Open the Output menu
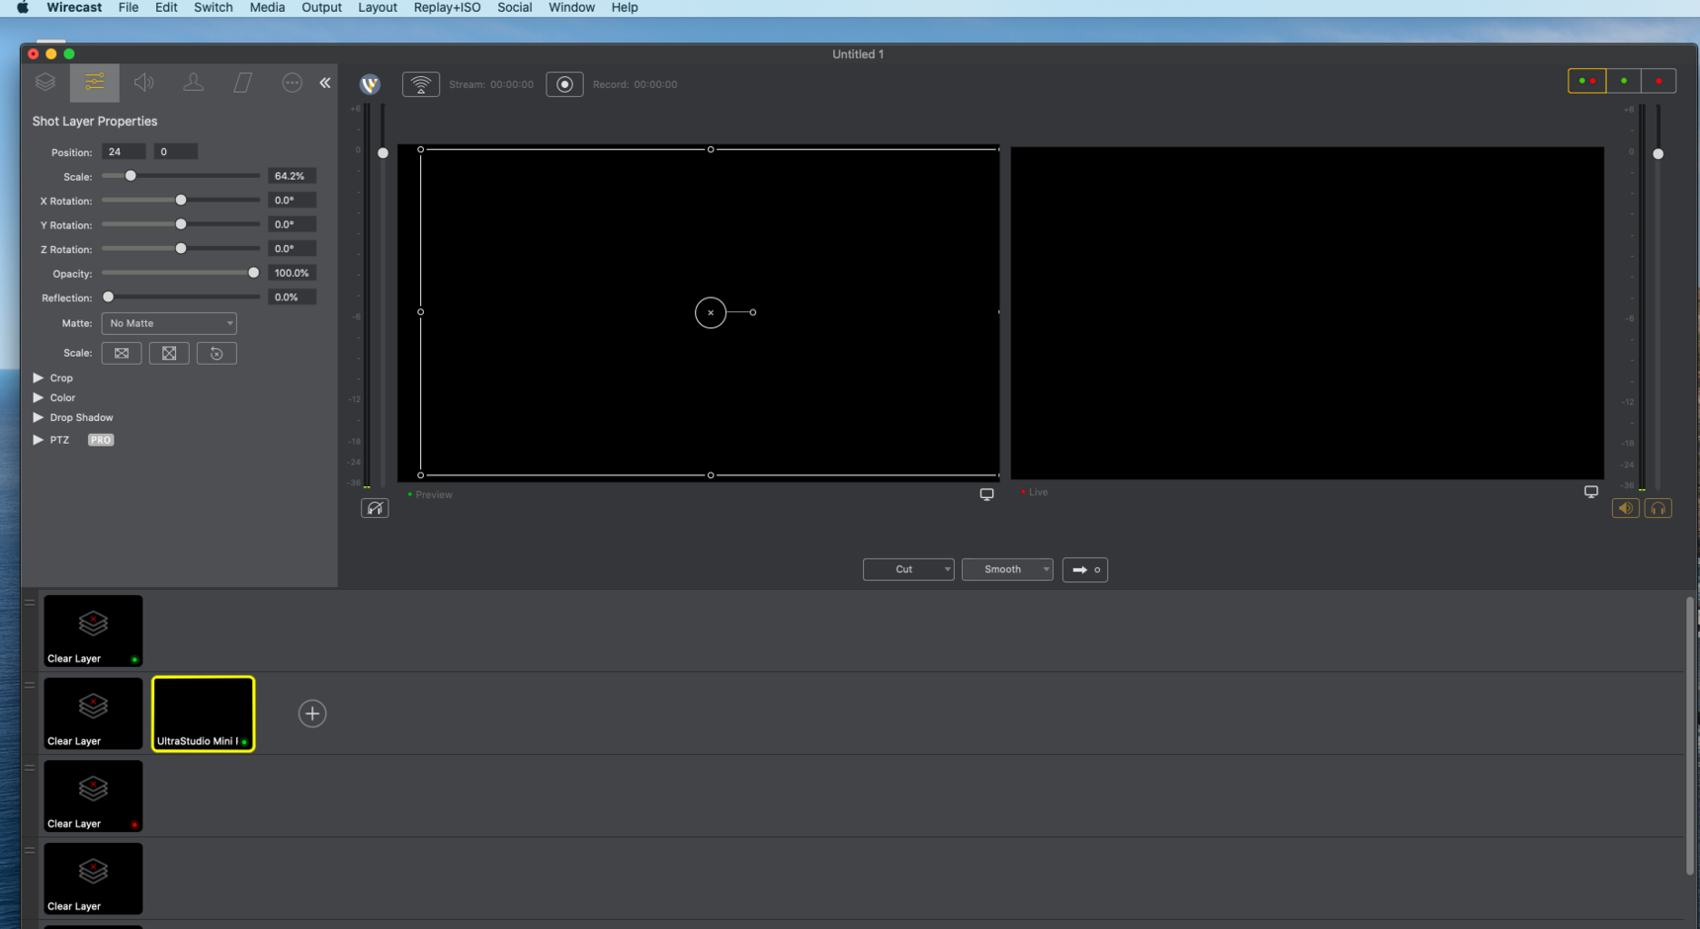The image size is (1700, 929). tap(321, 7)
